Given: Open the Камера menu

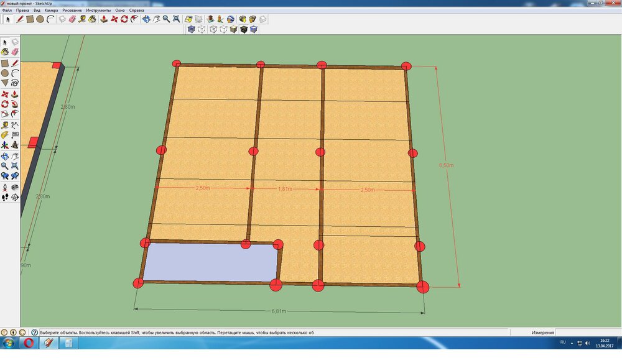Looking at the screenshot, I should pyautogui.click(x=52, y=11).
